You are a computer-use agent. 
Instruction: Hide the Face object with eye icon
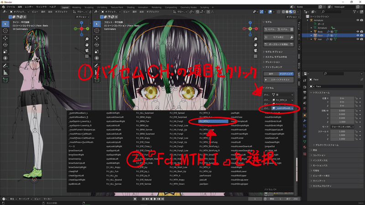coord(358,36)
